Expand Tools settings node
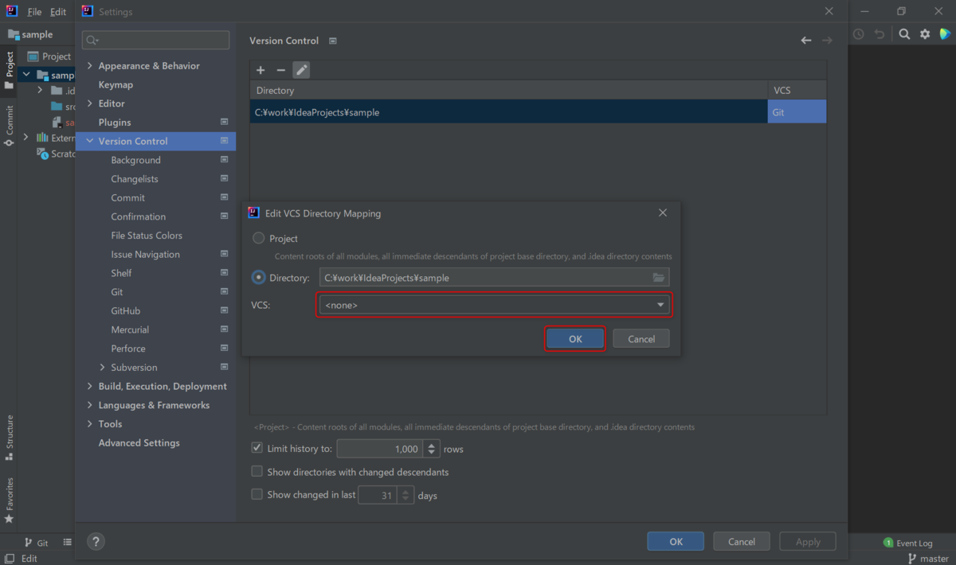The height and width of the screenshot is (565, 956). 89,424
